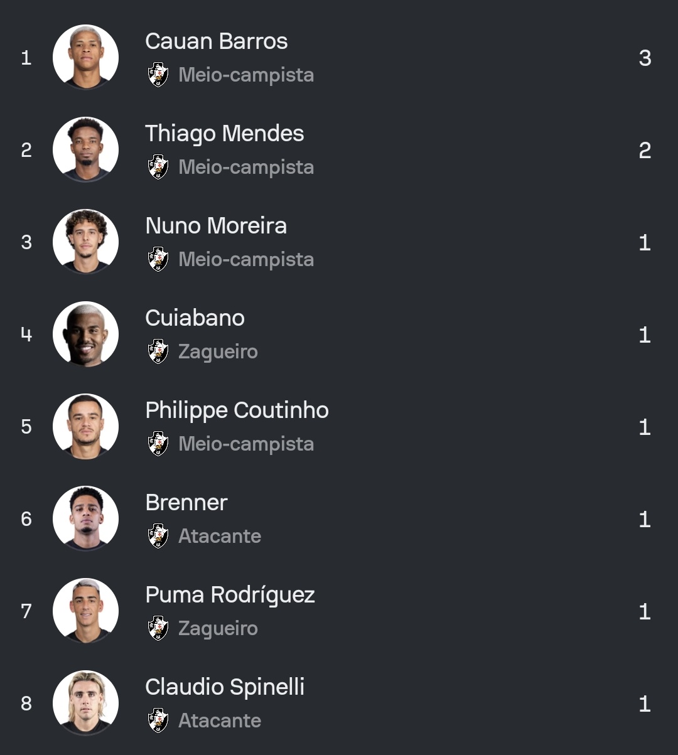The height and width of the screenshot is (755, 678).
Task: Click the club crest under Puma Rodríguez
Action: coord(158,628)
